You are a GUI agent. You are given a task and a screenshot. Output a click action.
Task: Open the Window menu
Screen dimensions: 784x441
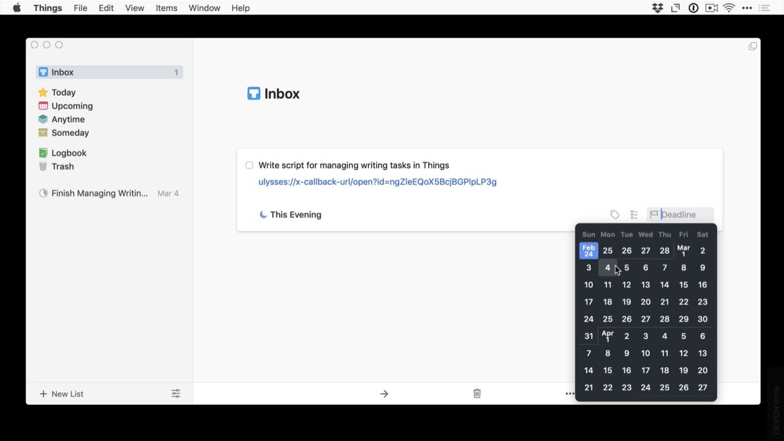tap(204, 8)
